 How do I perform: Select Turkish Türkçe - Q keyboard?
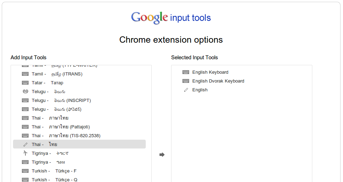click(79, 180)
